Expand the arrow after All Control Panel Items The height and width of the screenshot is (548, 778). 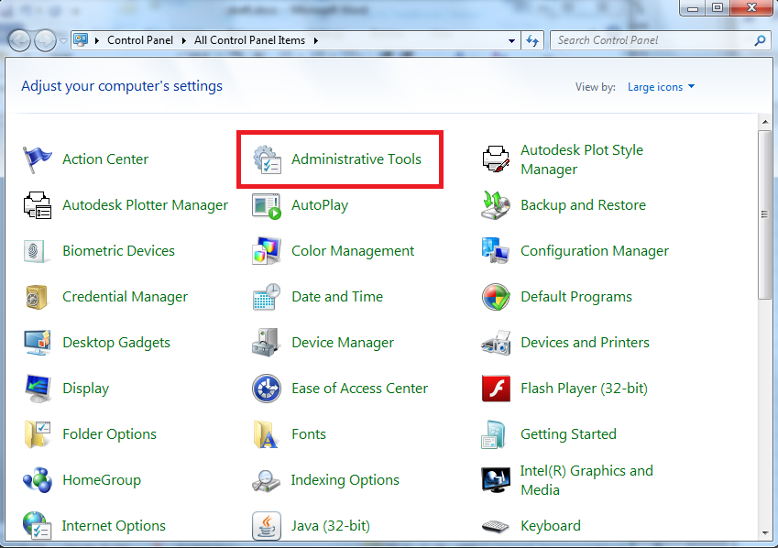(x=316, y=40)
